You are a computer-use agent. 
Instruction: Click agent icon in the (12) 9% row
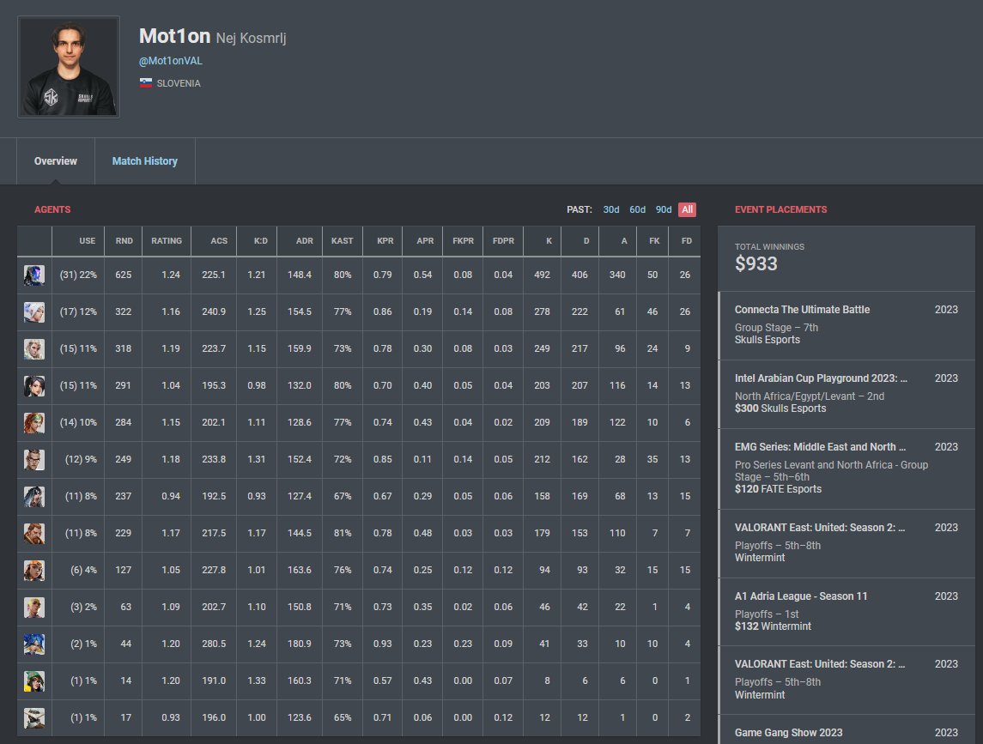(x=33, y=459)
